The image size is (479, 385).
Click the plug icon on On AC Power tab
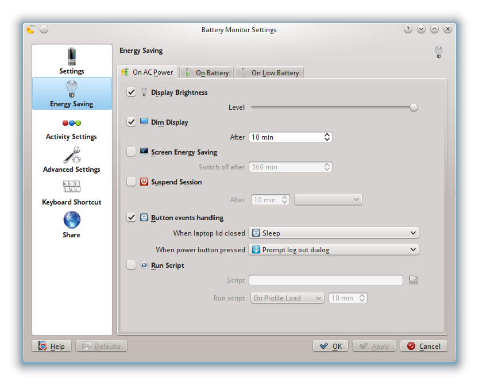click(125, 72)
